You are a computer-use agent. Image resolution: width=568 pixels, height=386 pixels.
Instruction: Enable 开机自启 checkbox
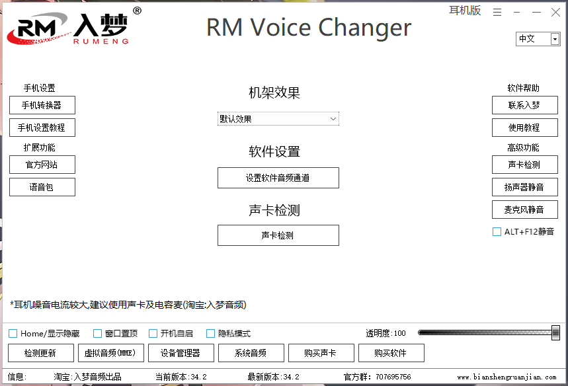tap(153, 333)
